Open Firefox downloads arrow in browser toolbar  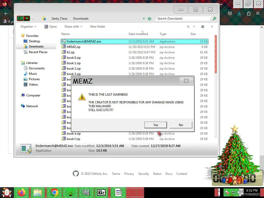pyautogui.click(x=239, y=13)
